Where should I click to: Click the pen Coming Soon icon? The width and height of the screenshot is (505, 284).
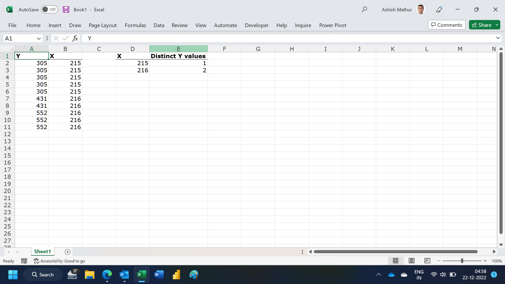(x=439, y=9)
